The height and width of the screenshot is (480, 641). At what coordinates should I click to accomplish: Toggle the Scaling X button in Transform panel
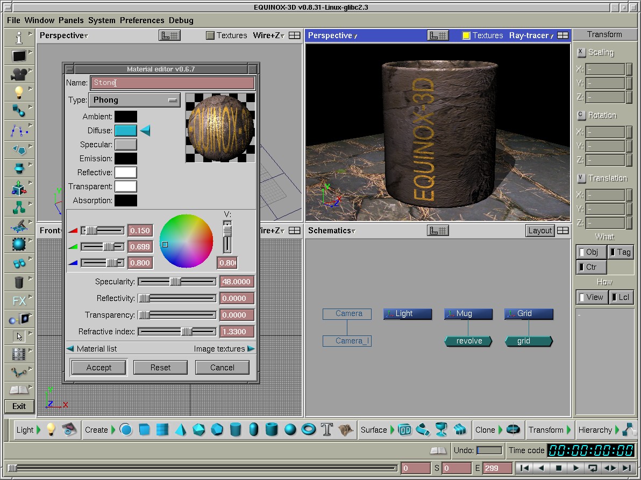click(x=581, y=52)
